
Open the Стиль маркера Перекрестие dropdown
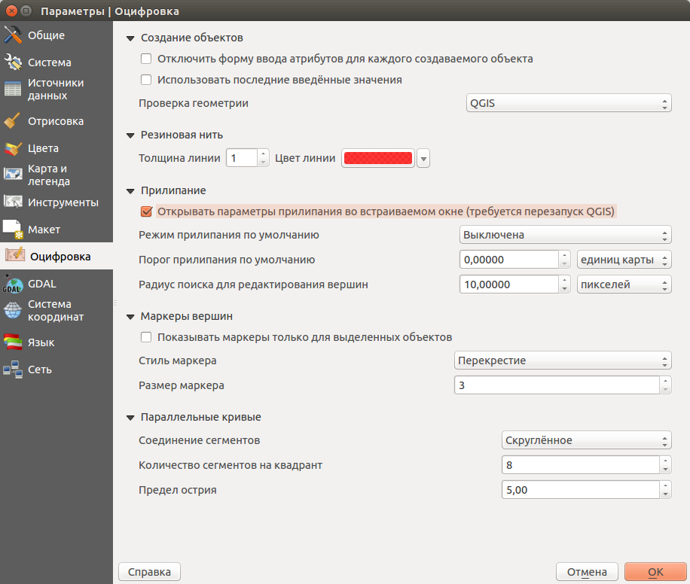point(563,360)
